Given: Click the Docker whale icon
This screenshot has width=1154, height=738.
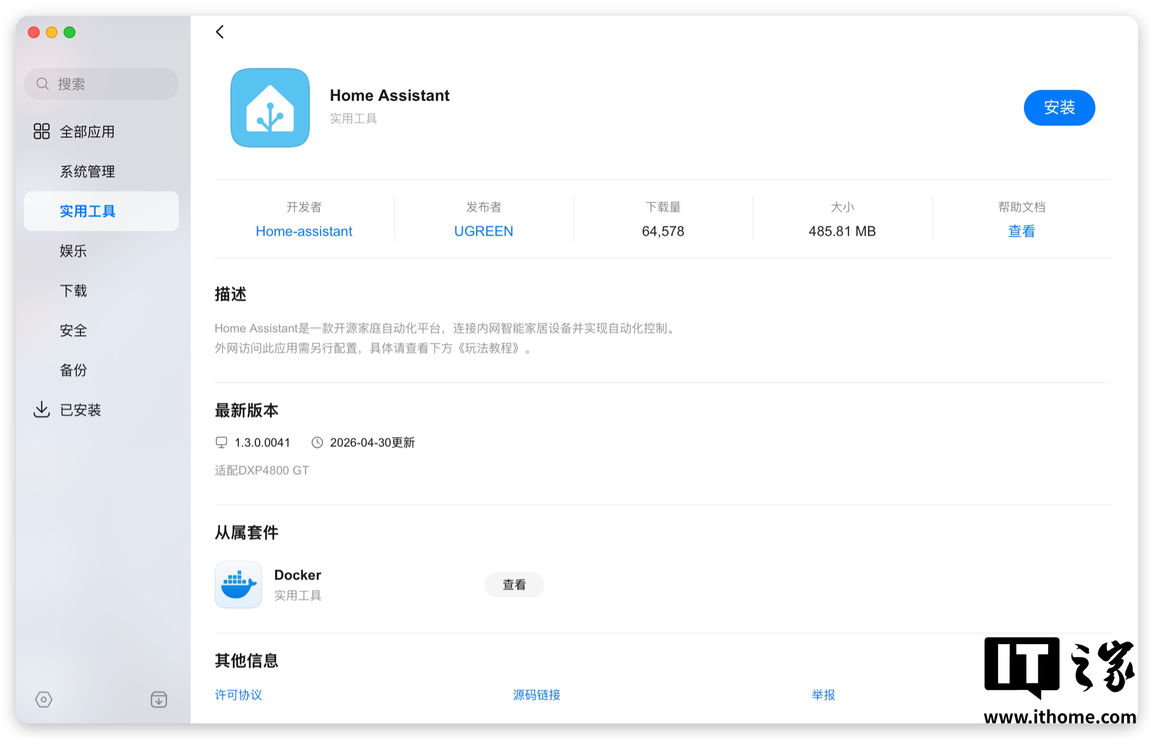Looking at the screenshot, I should pos(238,585).
